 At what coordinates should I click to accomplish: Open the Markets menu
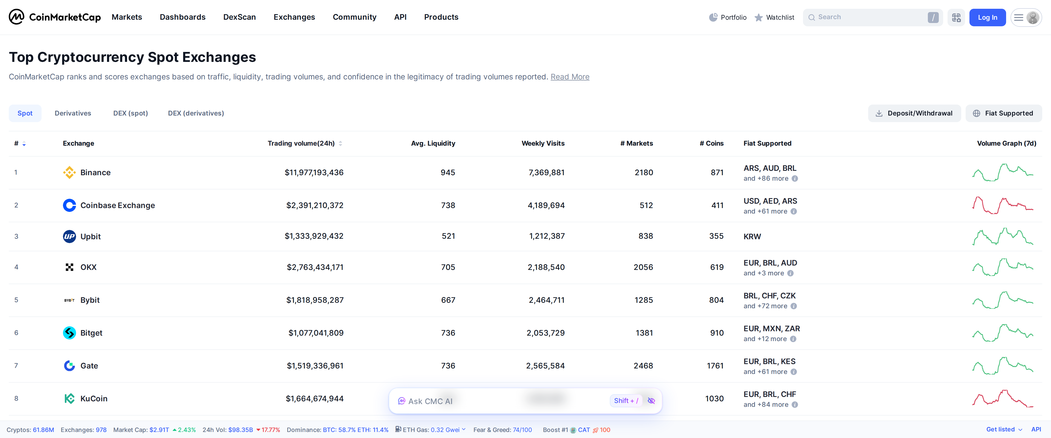pos(127,17)
